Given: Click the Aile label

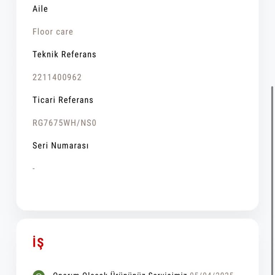Looking at the screenshot, I should click(x=40, y=9).
